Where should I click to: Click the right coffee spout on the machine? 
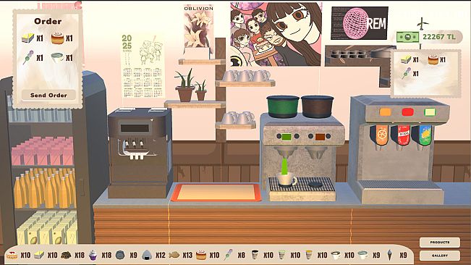[x=316, y=153]
